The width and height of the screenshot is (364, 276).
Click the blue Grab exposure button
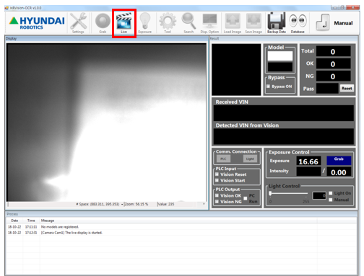click(x=339, y=161)
